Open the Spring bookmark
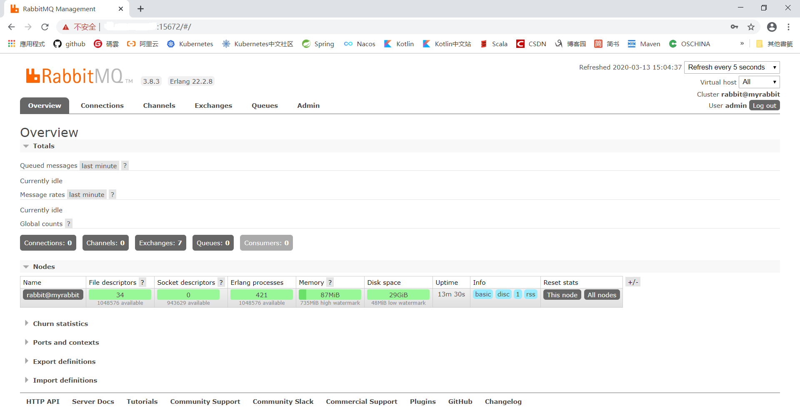This screenshot has width=800, height=408. tap(318, 44)
